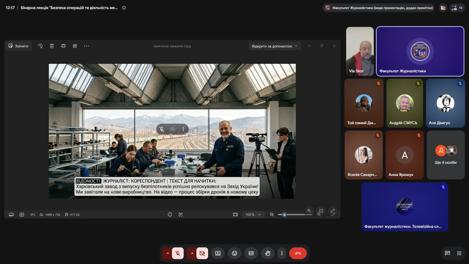The image size is (469, 264).
Task: Leave the call with red hang-up button
Action: 298,253
